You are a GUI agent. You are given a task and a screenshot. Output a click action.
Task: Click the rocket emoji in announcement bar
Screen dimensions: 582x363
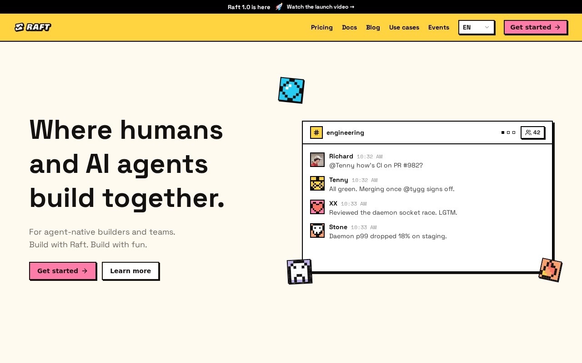pos(279,7)
